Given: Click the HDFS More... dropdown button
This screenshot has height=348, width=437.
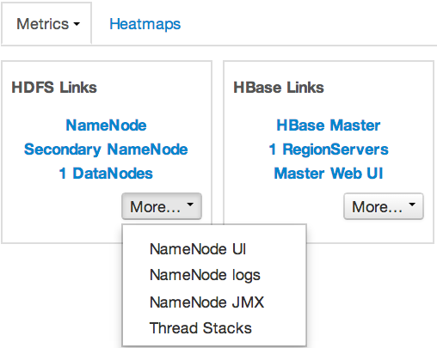Looking at the screenshot, I should pos(162,206).
